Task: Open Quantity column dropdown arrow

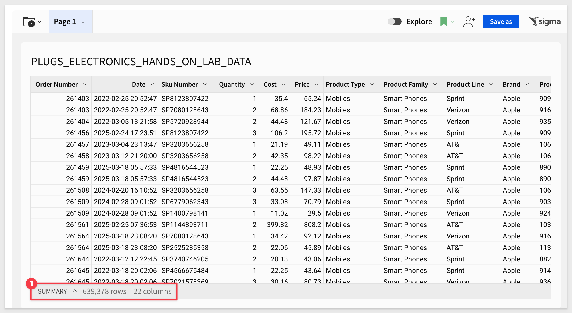Action: 252,84
